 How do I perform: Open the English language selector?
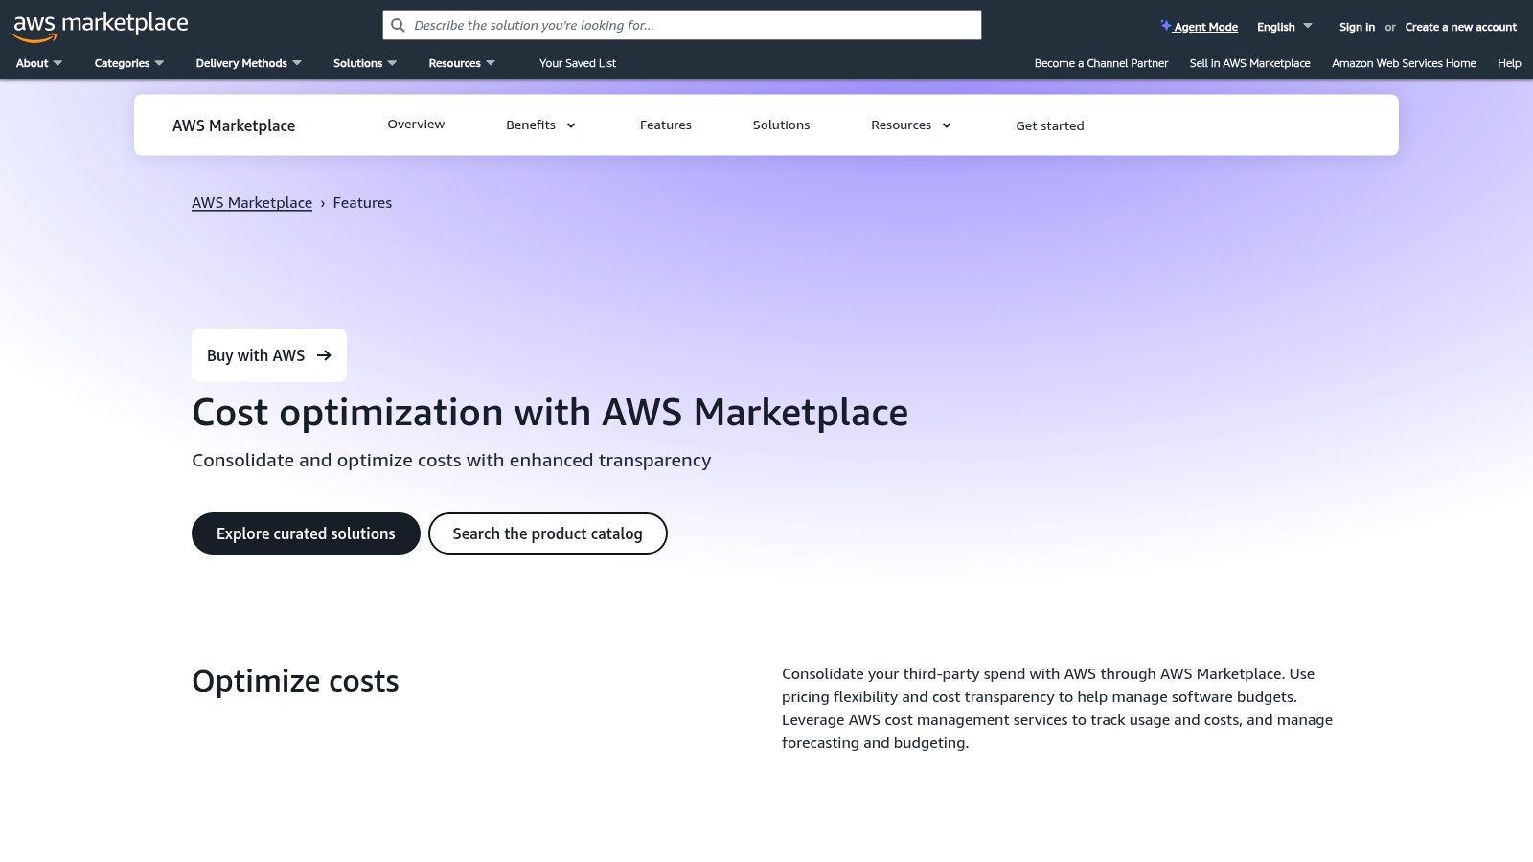(x=1282, y=26)
